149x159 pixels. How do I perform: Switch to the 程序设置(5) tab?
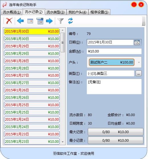(99, 12)
